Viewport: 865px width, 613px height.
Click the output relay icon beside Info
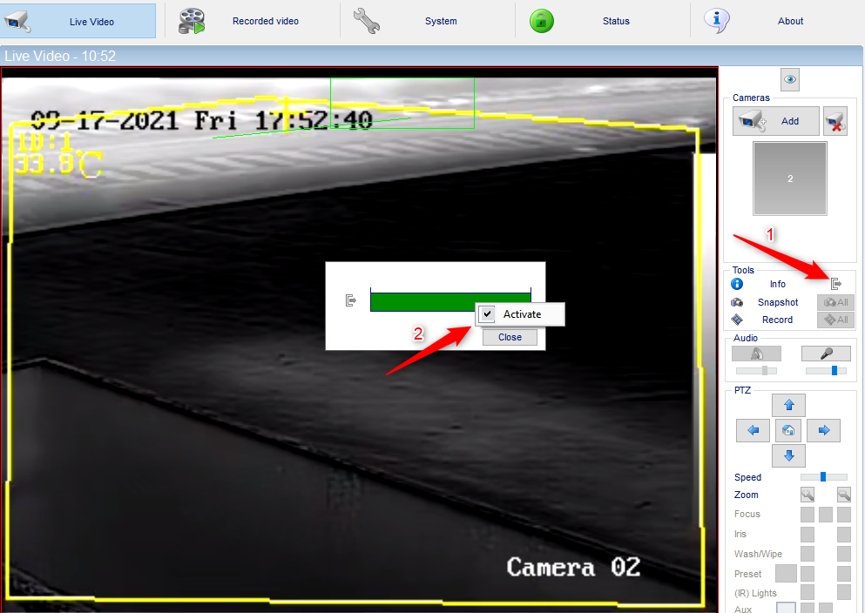836,284
